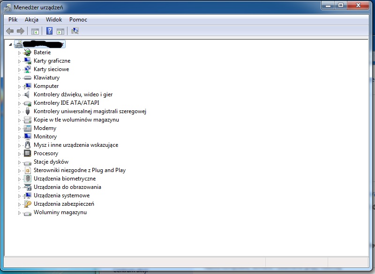Image resolution: width=375 pixels, height=274 pixels.
Task: Click the fingerprint icon for Urządzenia biometryczne
Action: click(28, 179)
